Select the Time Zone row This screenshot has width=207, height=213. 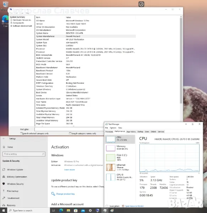click(86, 105)
